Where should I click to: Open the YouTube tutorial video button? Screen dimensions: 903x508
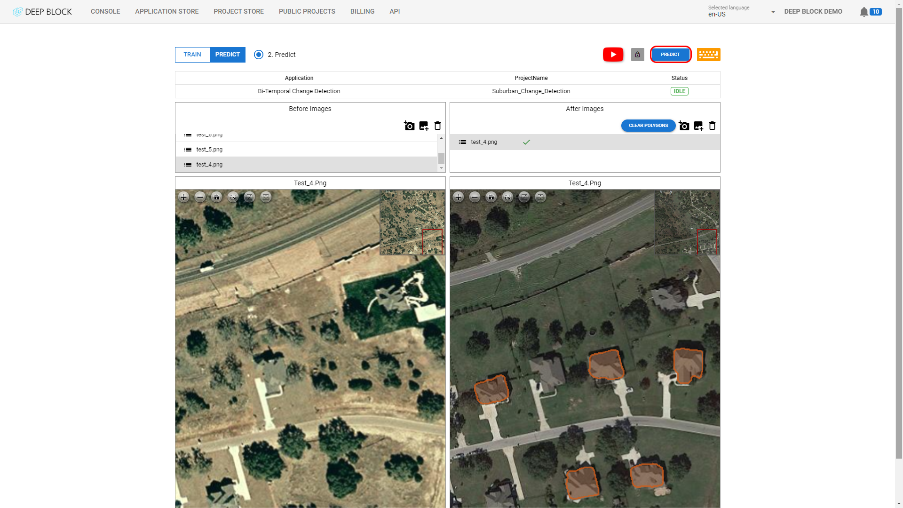(613, 55)
